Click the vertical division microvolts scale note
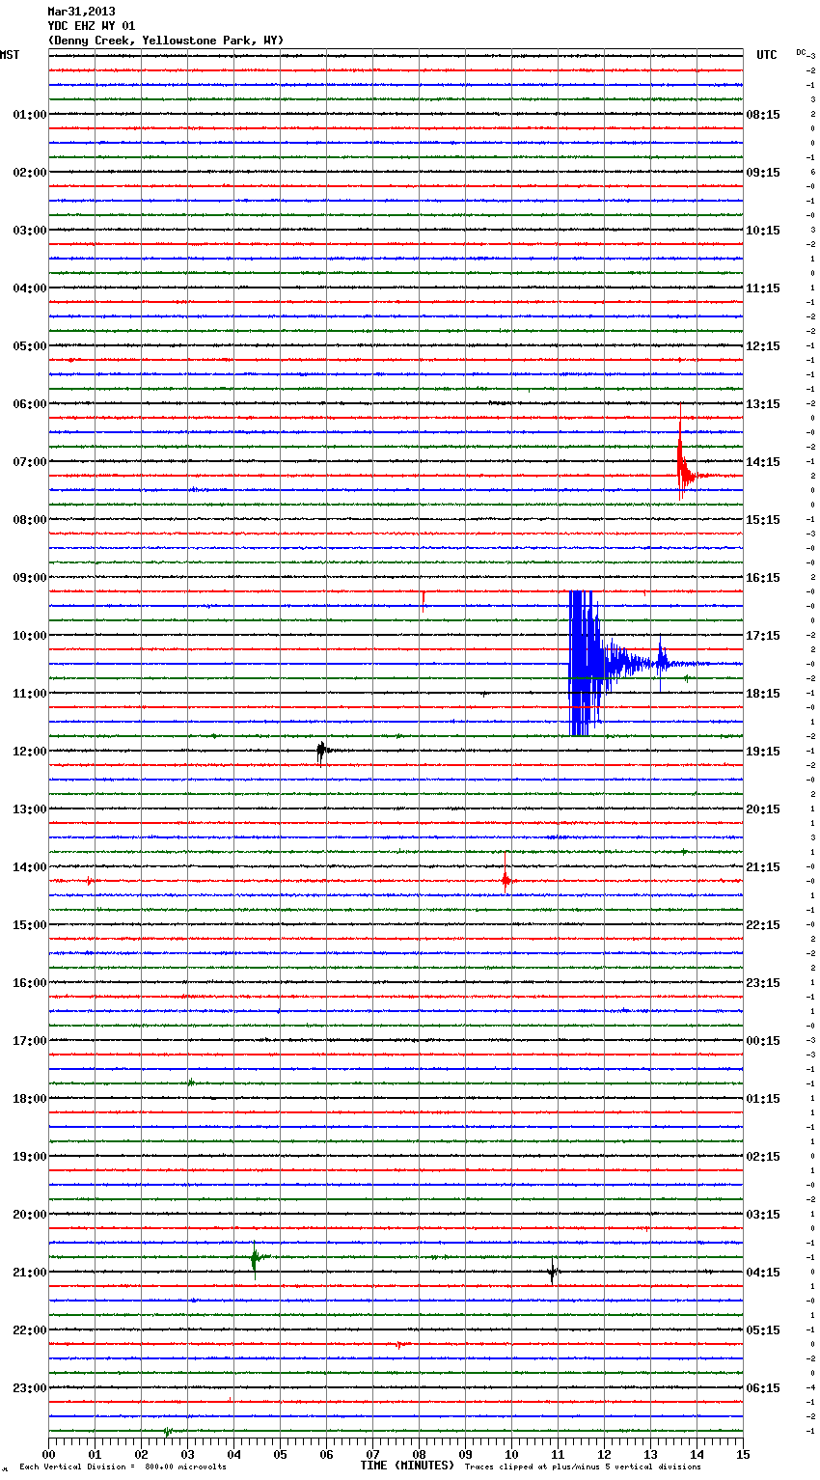The image size is (820, 1480). point(123,1466)
